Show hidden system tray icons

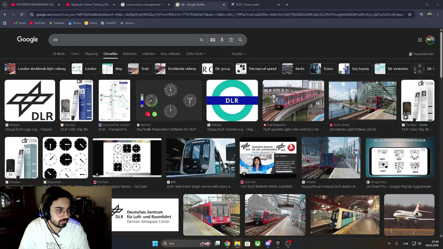coord(389,243)
